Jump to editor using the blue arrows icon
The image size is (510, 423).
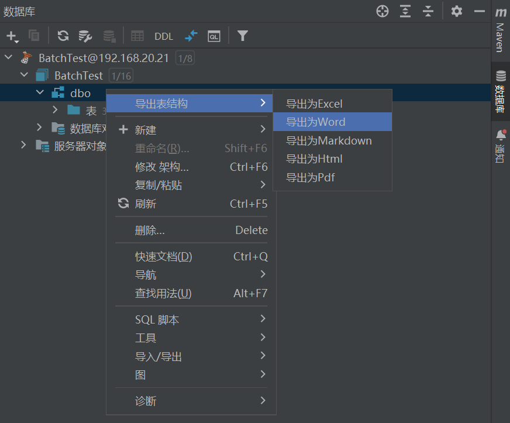(191, 36)
